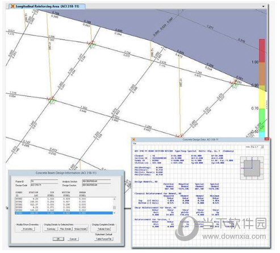Select the beam labeled 1.842 and 0.917
Screen dimensions: 280x253
(x=33, y=124)
